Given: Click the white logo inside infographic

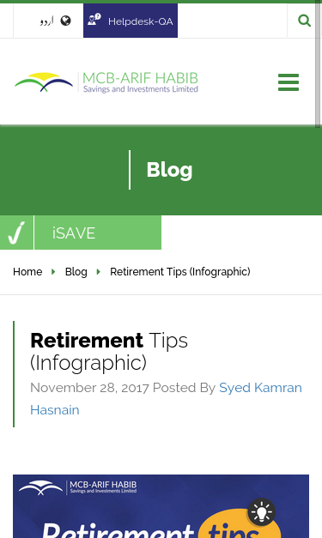Looking at the screenshot, I should pyautogui.click(x=77, y=487).
